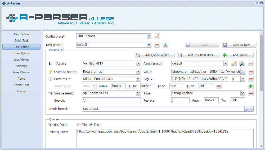Click Save As New button

point(239,45)
